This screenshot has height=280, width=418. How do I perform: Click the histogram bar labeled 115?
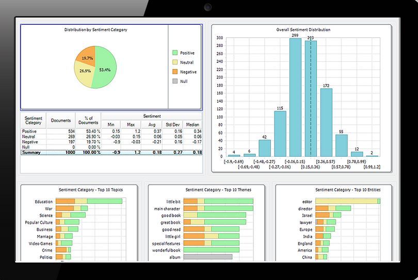[280, 134]
